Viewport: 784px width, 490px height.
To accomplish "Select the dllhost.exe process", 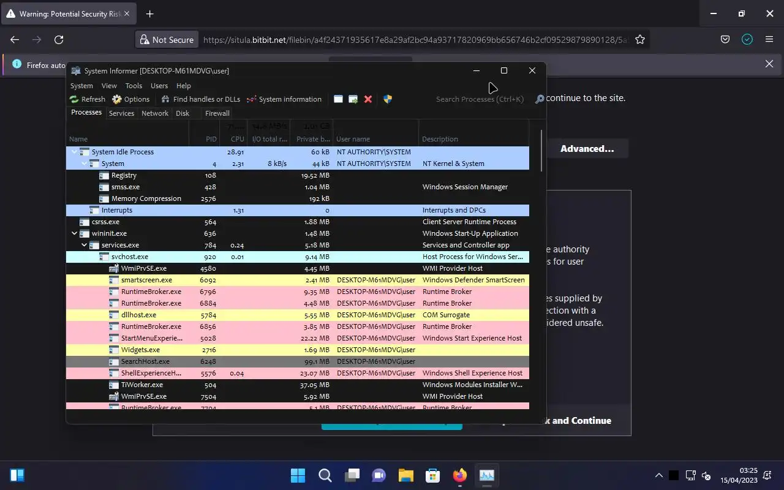I will tap(298, 315).
